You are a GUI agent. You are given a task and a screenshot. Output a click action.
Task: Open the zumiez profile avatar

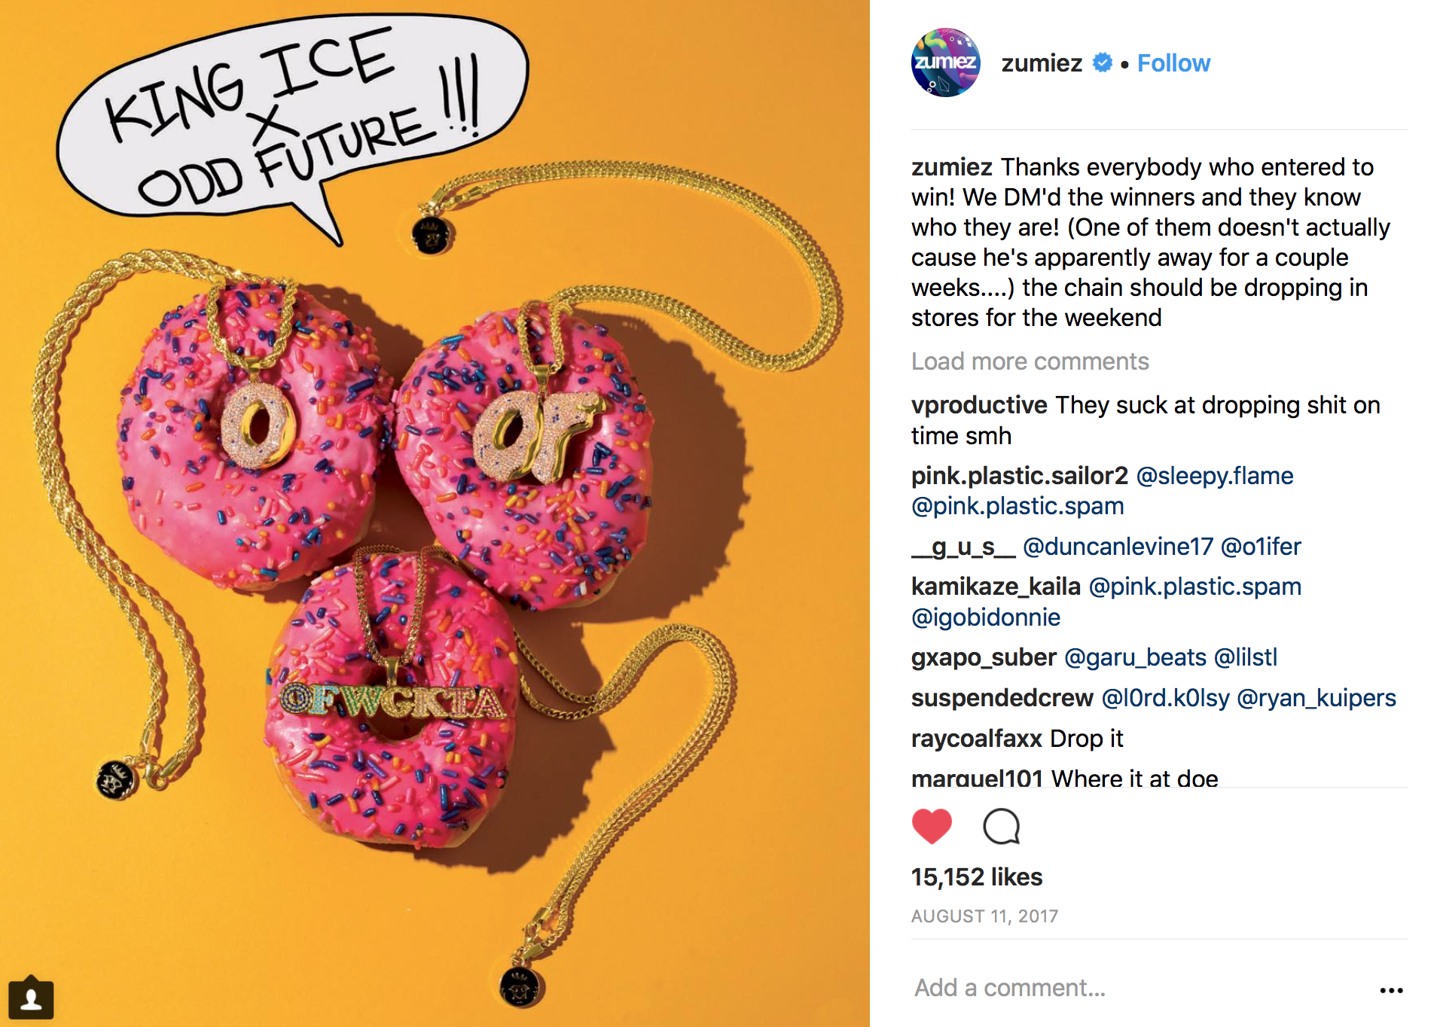click(946, 62)
